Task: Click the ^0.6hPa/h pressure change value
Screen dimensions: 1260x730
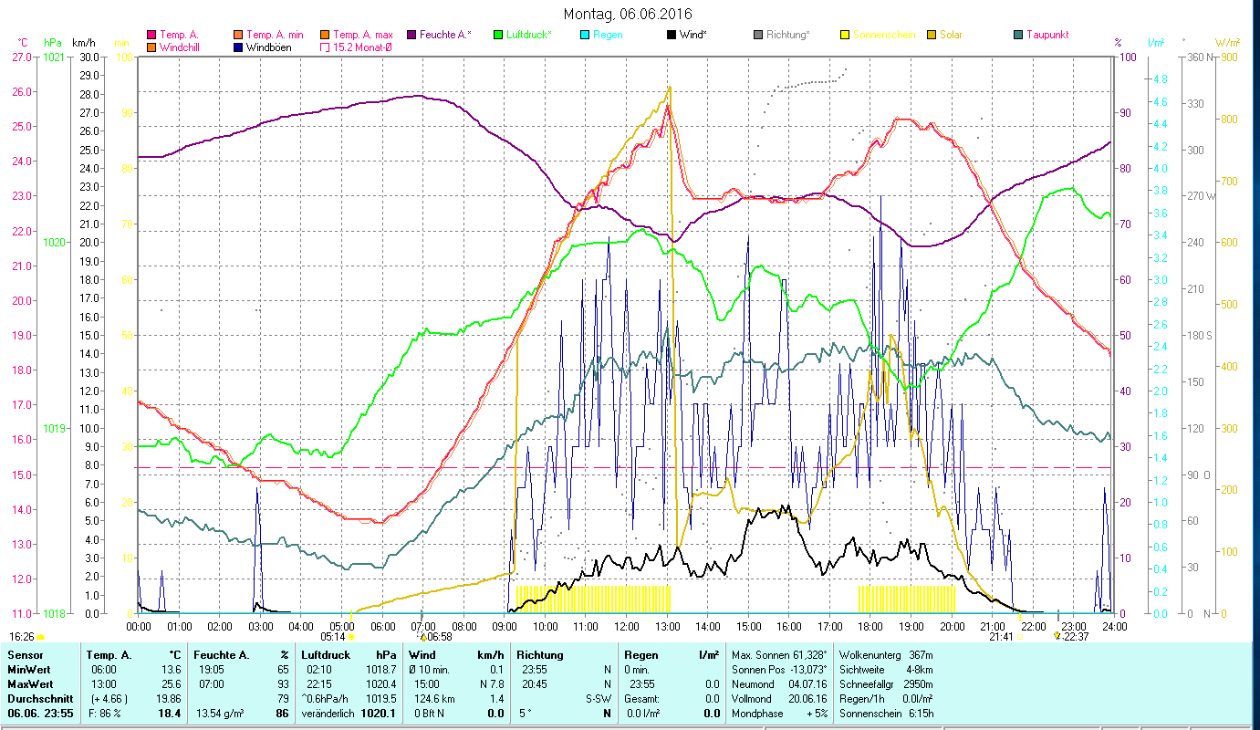Action: (327, 698)
